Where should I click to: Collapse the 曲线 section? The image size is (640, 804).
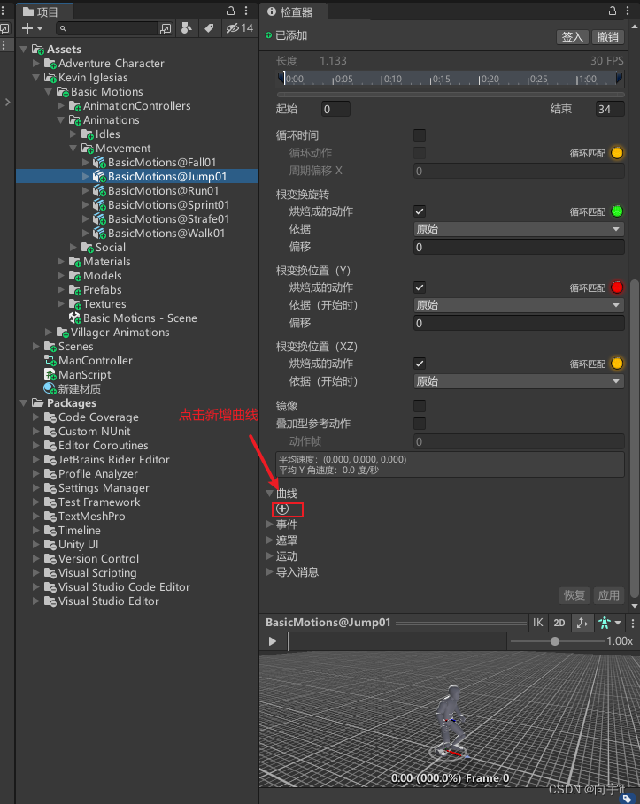tap(269, 494)
